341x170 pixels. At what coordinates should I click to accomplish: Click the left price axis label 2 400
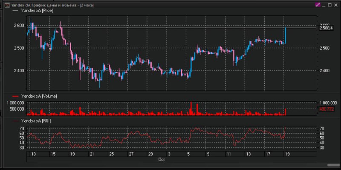(x=19, y=70)
